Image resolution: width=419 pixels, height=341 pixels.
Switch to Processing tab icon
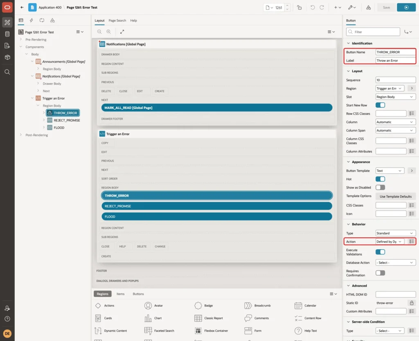pyautogui.click(x=42, y=20)
